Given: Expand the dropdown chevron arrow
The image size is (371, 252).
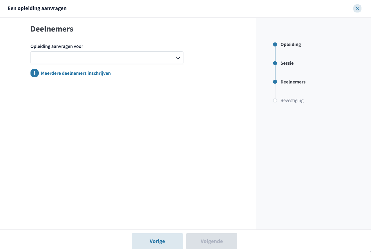Looking at the screenshot, I should 178,58.
